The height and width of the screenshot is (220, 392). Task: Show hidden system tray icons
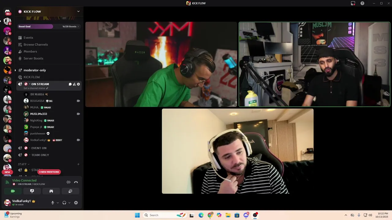click(346, 215)
